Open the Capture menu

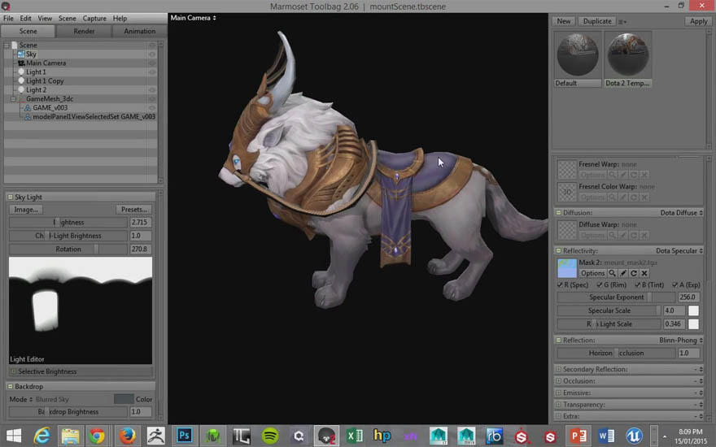click(94, 18)
